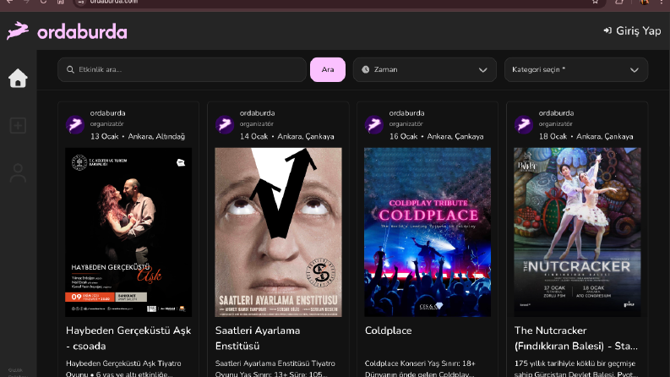The image size is (670, 377).
Task: Click '18 Ocak • Ankara, Çankaya' text
Action: tap(586, 136)
